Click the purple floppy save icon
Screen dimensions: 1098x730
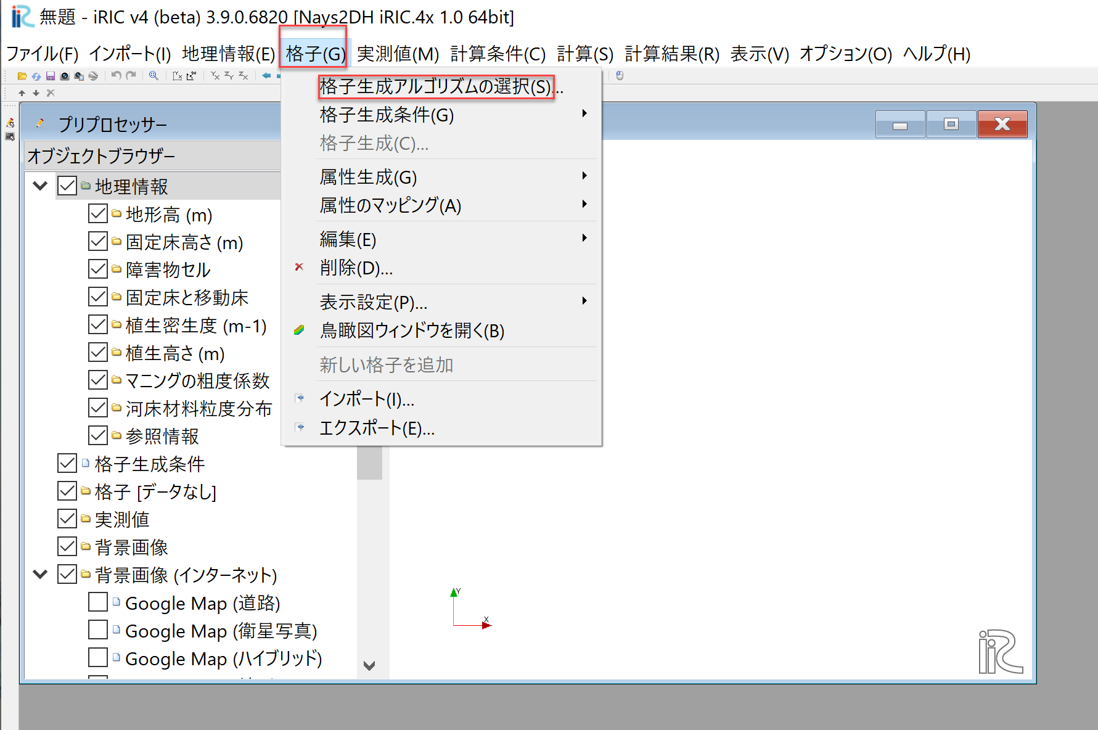tap(51, 76)
